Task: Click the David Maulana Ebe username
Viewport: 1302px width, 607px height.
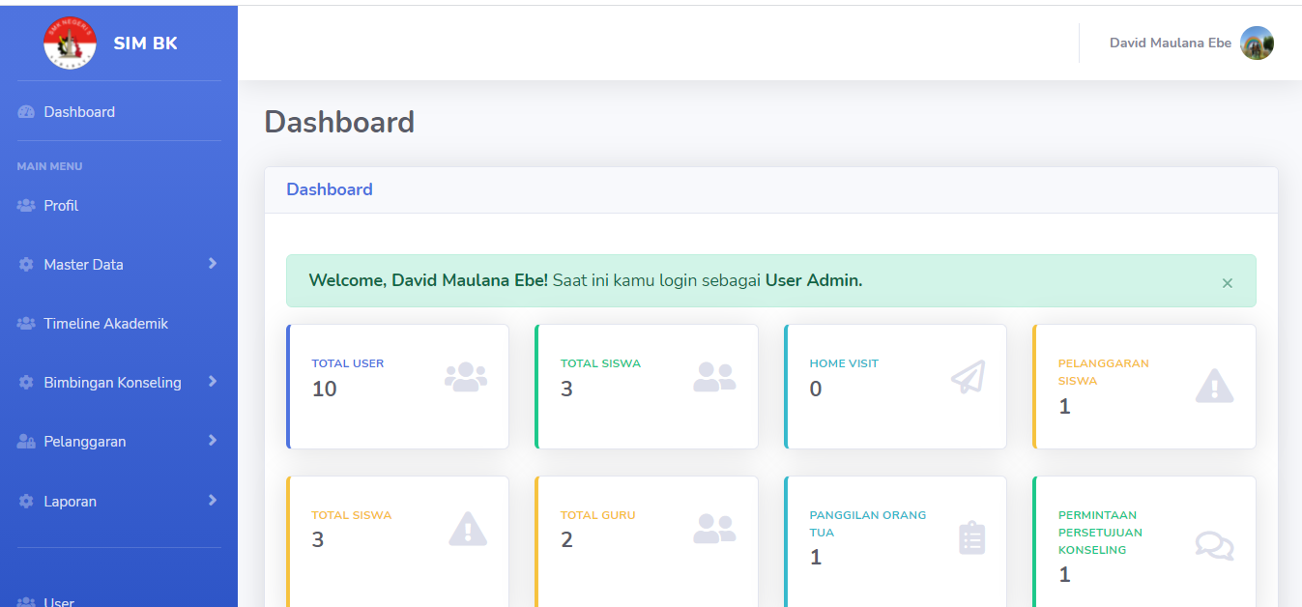Action: point(1170,43)
